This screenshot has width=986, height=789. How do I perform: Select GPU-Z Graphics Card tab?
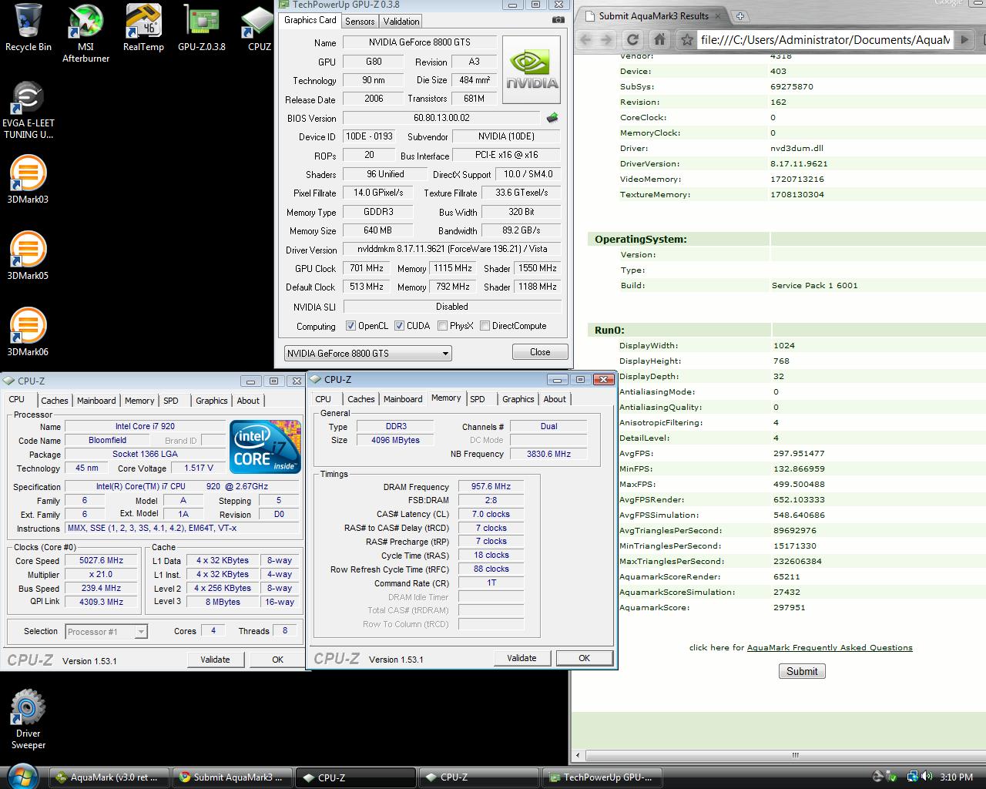310,20
